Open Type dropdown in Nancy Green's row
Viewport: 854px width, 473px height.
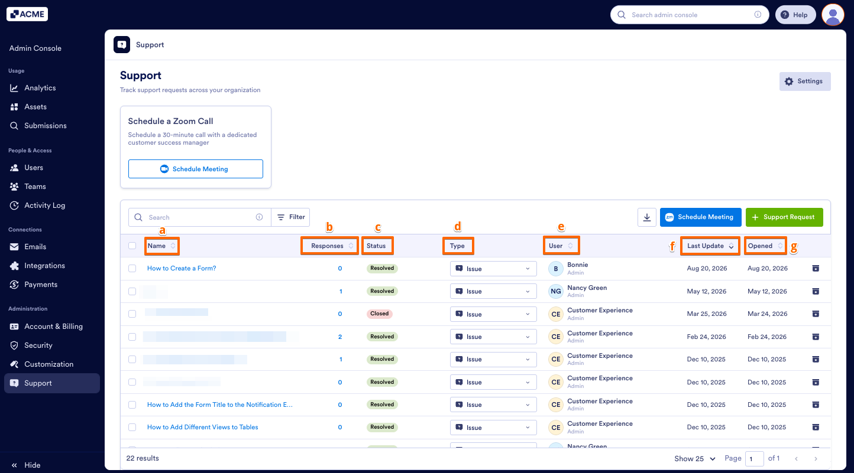click(x=493, y=291)
